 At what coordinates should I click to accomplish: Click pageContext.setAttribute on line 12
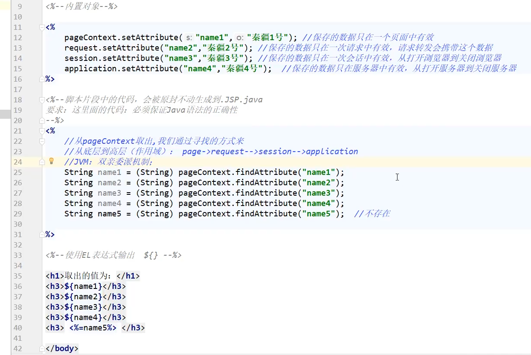click(x=121, y=38)
